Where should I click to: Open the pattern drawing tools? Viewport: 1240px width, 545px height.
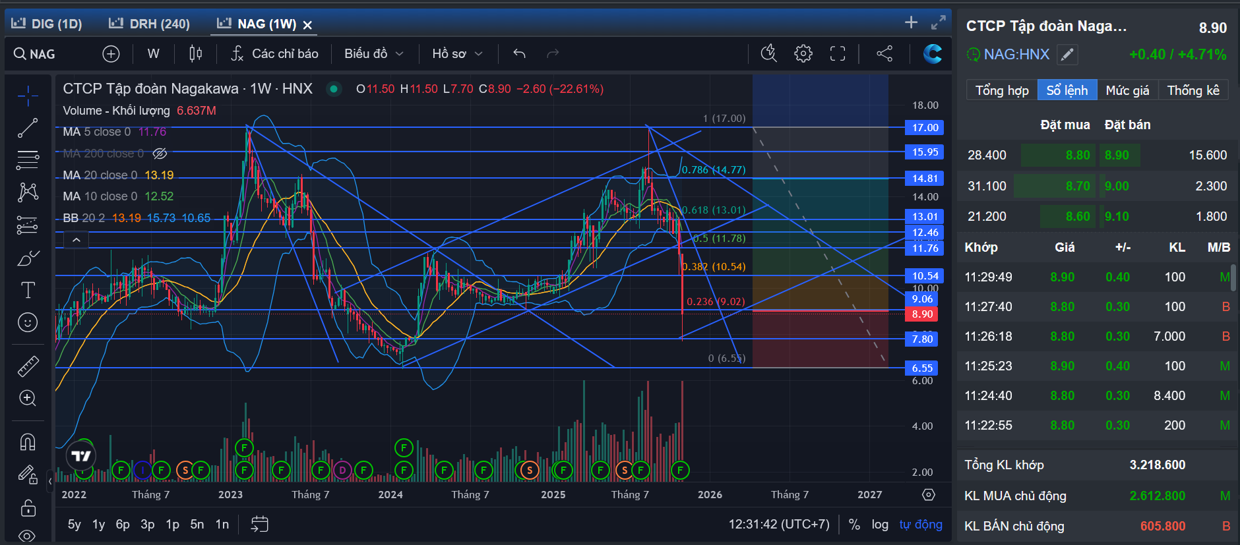[28, 192]
